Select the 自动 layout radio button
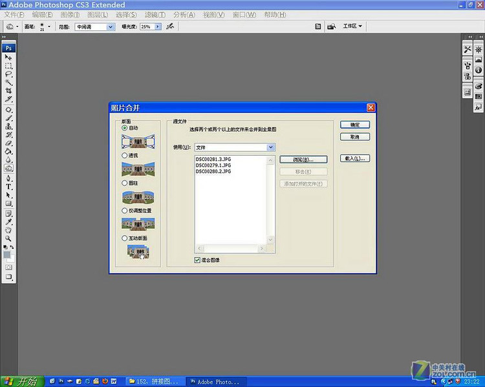Screen dimensions: 485x387 point(124,128)
